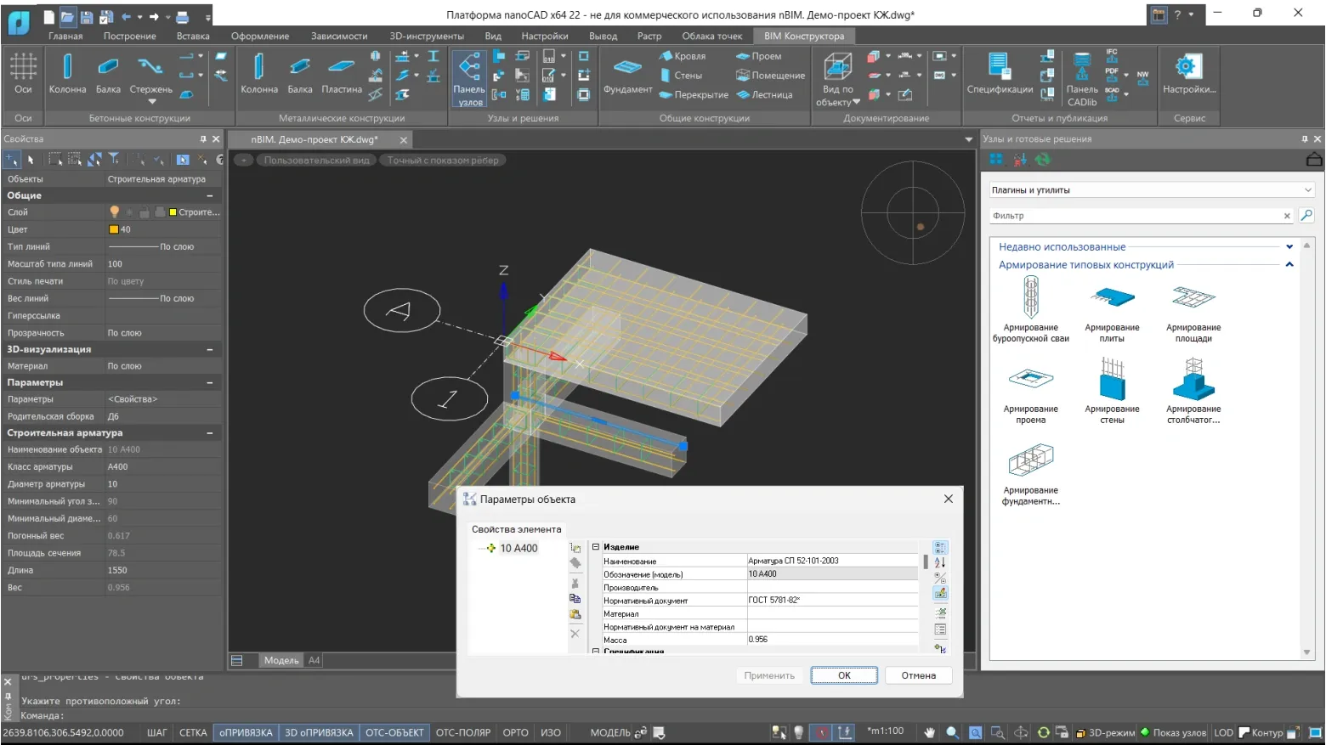Open the Спецификация tool
Image resolution: width=1326 pixels, height=745 pixels.
(x=1000, y=73)
